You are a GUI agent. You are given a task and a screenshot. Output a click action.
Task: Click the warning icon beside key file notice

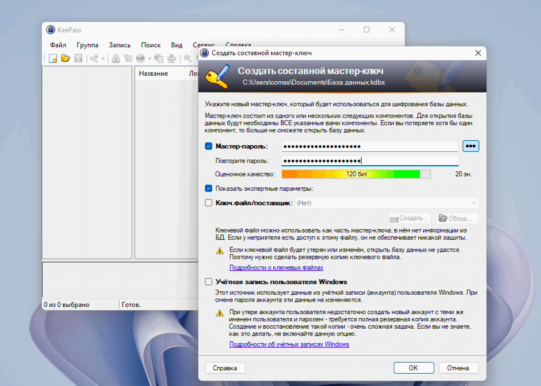(219, 251)
